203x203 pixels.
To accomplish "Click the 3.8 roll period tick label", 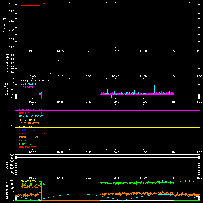I will (12, 67).
